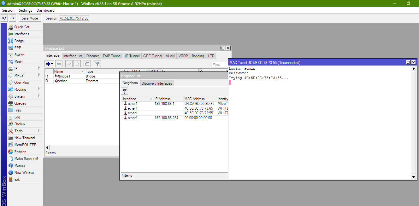This screenshot has width=419, height=206.
Task: Switch to VRRP tab
Action: pos(183,56)
